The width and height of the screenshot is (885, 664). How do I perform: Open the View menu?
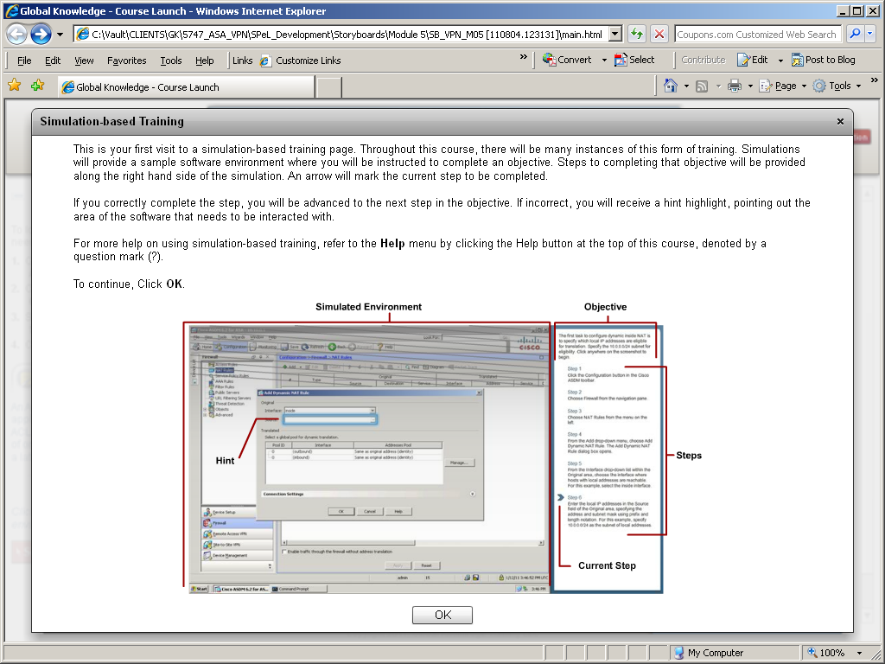(84, 61)
